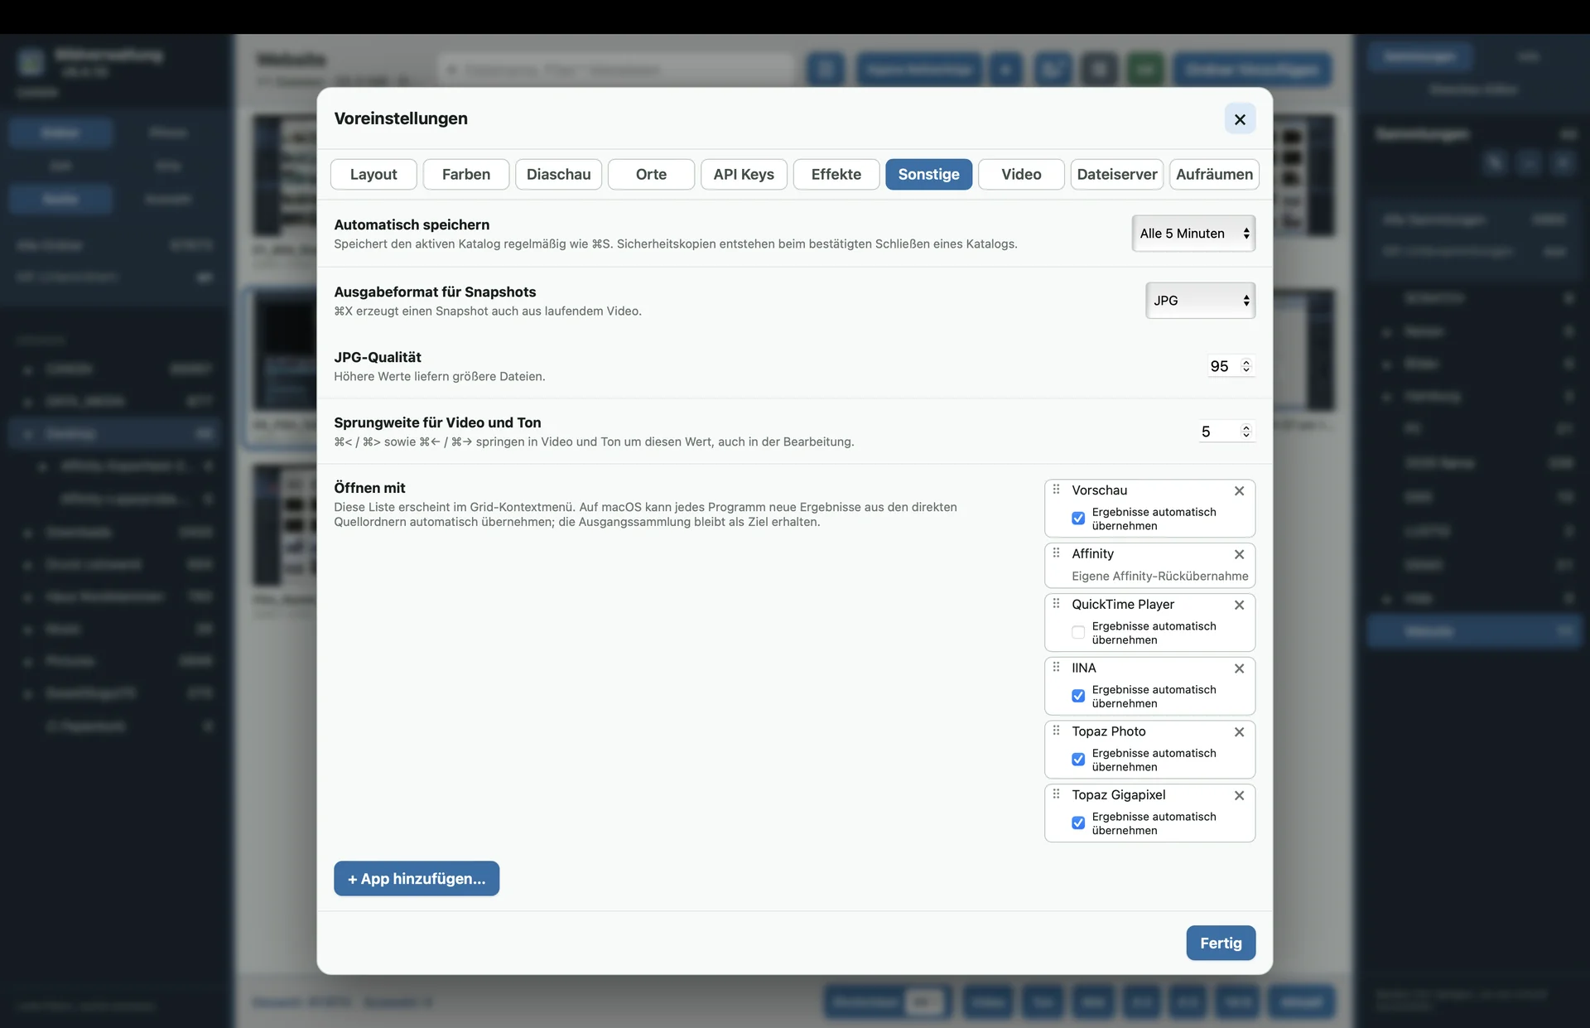Select the Topaz Gigapixel app name
1590x1028 pixels.
click(1119, 794)
